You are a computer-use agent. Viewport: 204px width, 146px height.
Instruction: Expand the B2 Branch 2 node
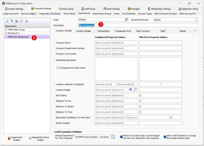pyautogui.click(x=6, y=33)
